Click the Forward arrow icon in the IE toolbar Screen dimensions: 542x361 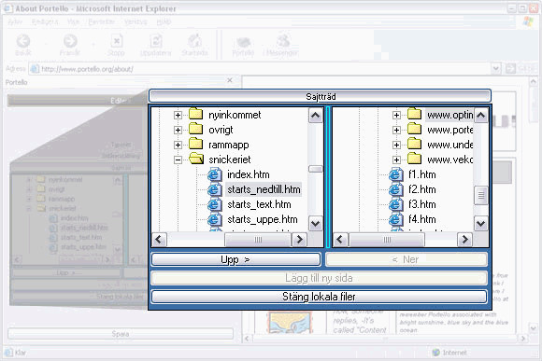coord(70,41)
